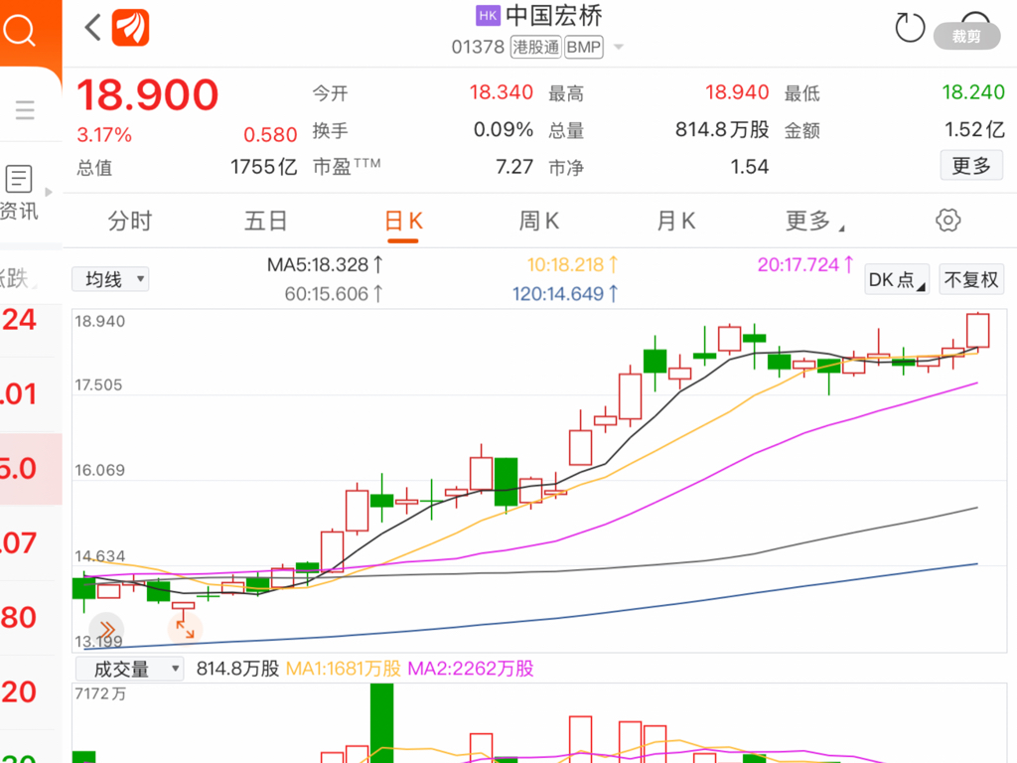Click the 市净 value 1.54
The image size is (1017, 763).
[x=749, y=167]
